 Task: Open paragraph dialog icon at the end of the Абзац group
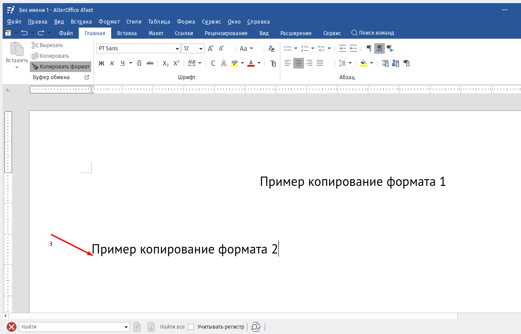pos(406,63)
